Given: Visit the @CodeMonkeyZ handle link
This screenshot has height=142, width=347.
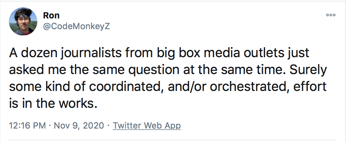Looking at the screenshot, I should pos(76,26).
